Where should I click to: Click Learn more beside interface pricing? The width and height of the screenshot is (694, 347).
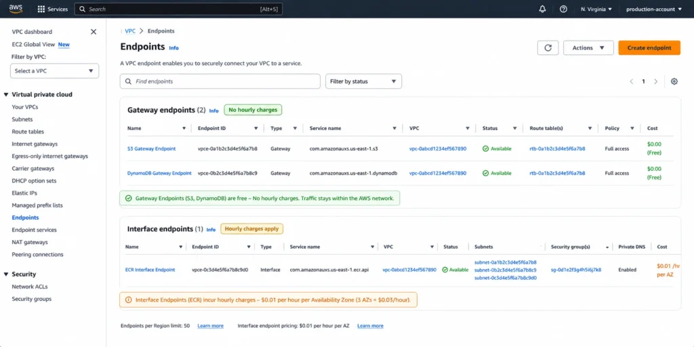click(x=370, y=326)
